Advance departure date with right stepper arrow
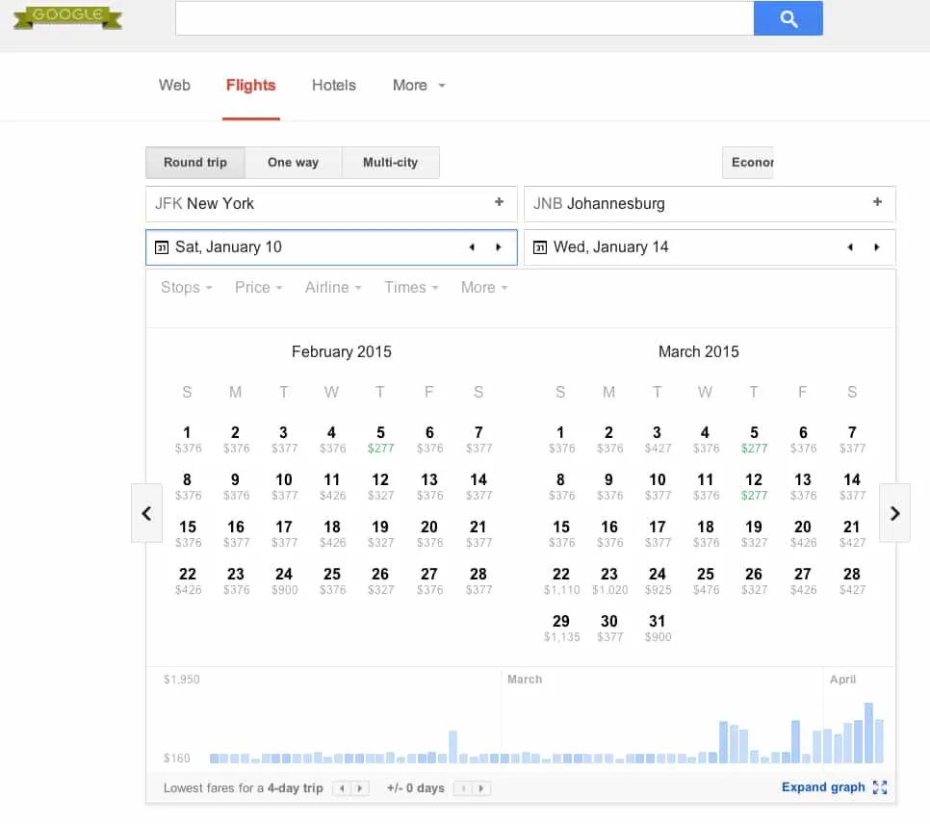Viewport: 930px width, 824px height. point(500,247)
